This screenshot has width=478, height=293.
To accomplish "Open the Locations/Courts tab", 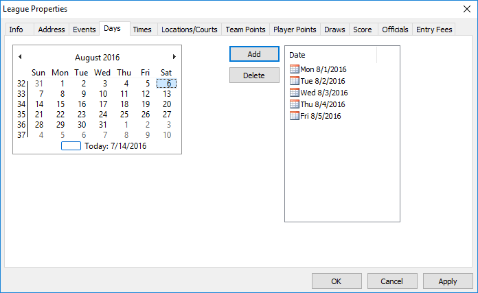I will pyautogui.click(x=189, y=30).
